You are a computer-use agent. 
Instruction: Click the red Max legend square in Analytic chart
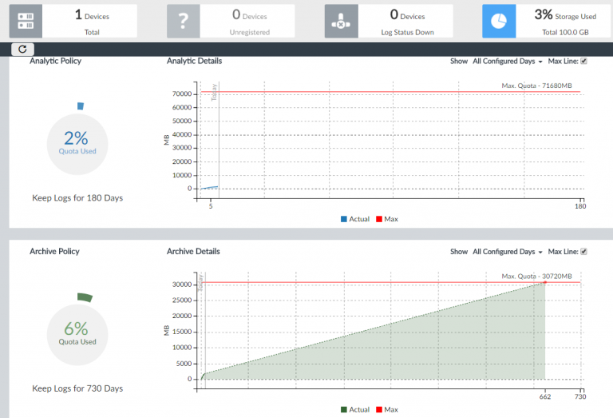(379, 219)
